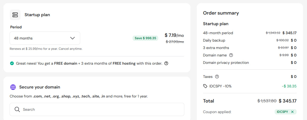Click the Renews at $ 25.99/mo note
307x120 pixels.
pyautogui.click(x=46, y=49)
